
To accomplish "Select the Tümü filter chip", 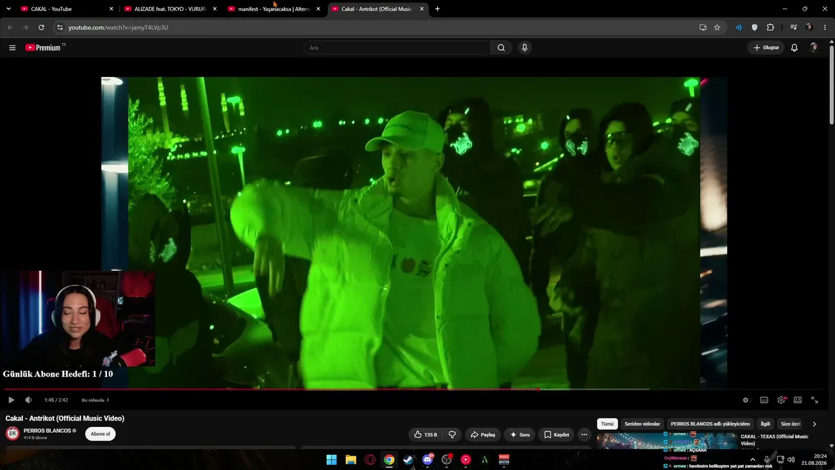I will [x=607, y=424].
